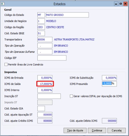Click the ASTRA TRANSPORTE LTDA.MATRIZ text
129x136 pixels.
(74, 39)
